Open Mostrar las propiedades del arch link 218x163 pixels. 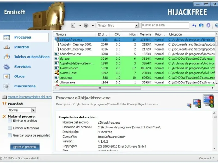click(x=30, y=97)
